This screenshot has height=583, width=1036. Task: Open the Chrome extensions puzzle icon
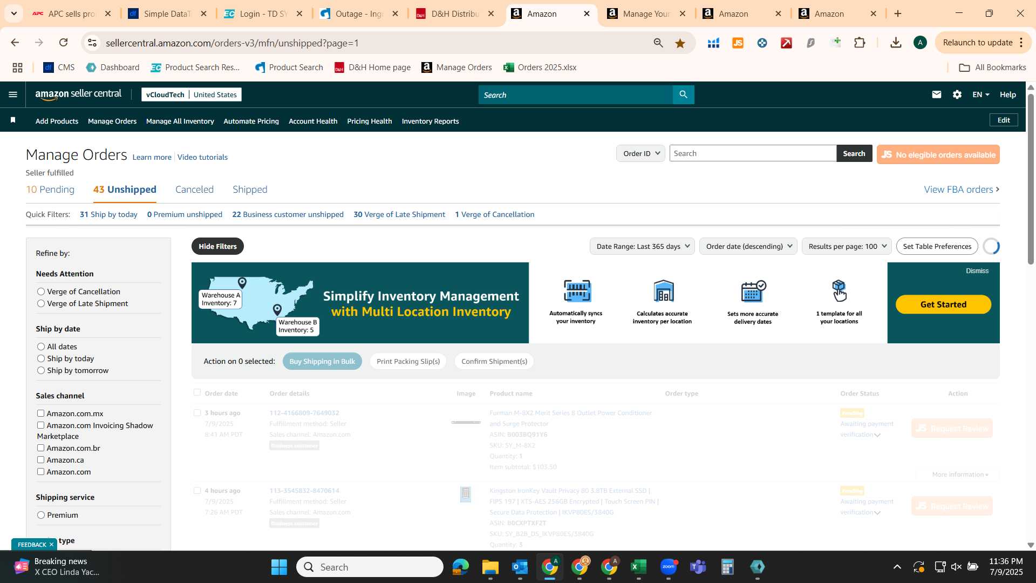(860, 43)
